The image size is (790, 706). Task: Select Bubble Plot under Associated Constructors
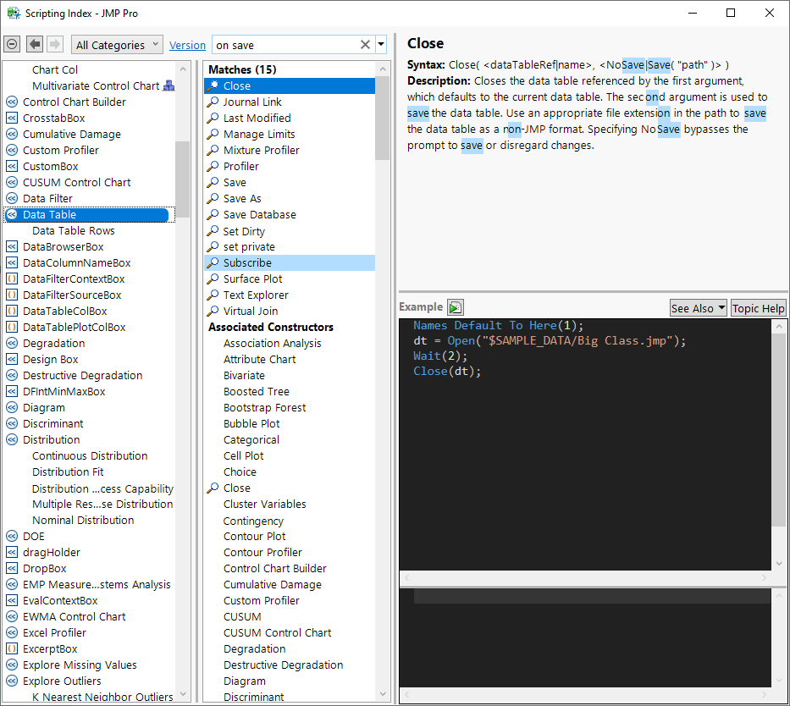pyautogui.click(x=251, y=423)
